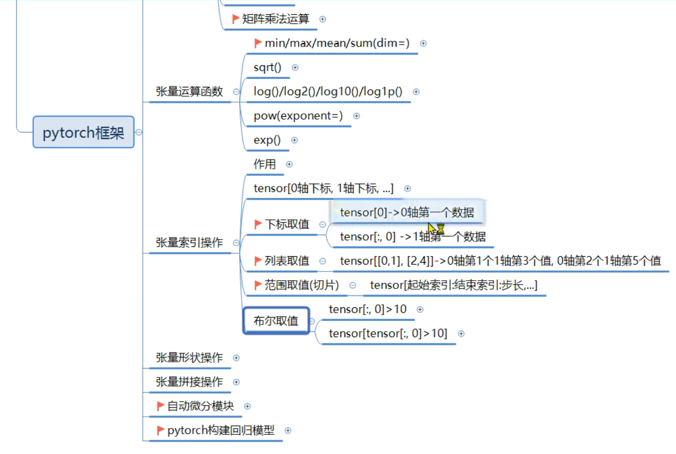Expand the 张量拼接操作 node
The image size is (676, 454).
(236, 382)
